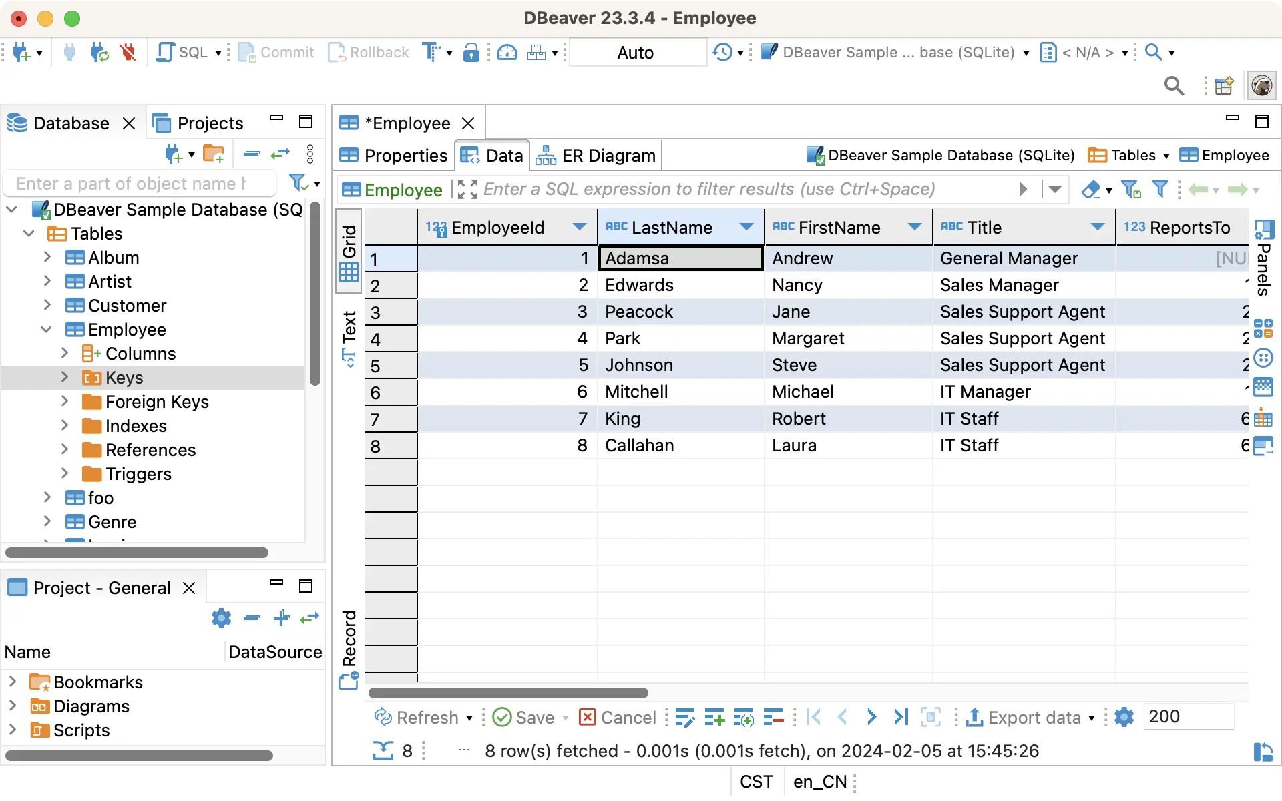Collapse the Tables tree node
Viewport: 1282px width, 801px height.
coord(29,233)
